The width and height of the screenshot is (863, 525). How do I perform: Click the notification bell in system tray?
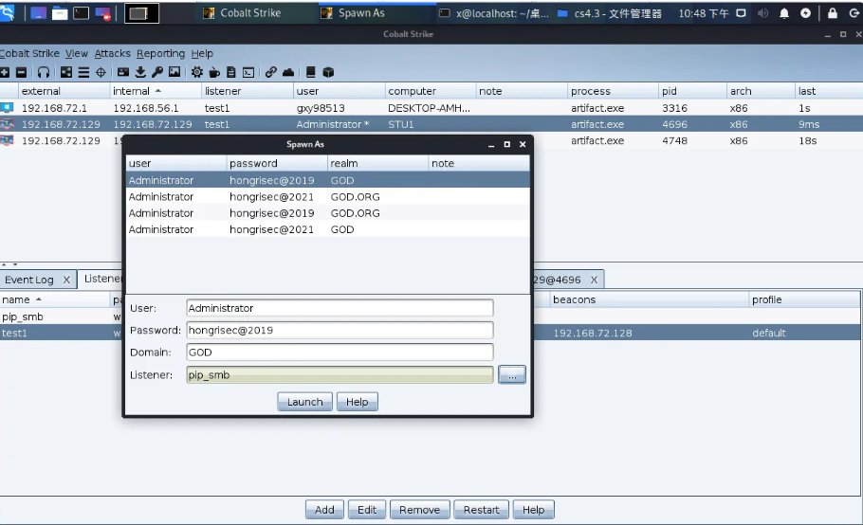[783, 13]
